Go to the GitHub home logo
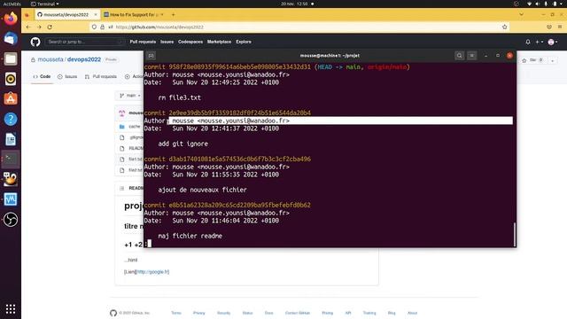The width and height of the screenshot is (567, 319). (35, 42)
